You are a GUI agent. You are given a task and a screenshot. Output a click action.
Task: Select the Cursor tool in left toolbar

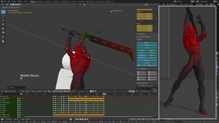click(3, 16)
